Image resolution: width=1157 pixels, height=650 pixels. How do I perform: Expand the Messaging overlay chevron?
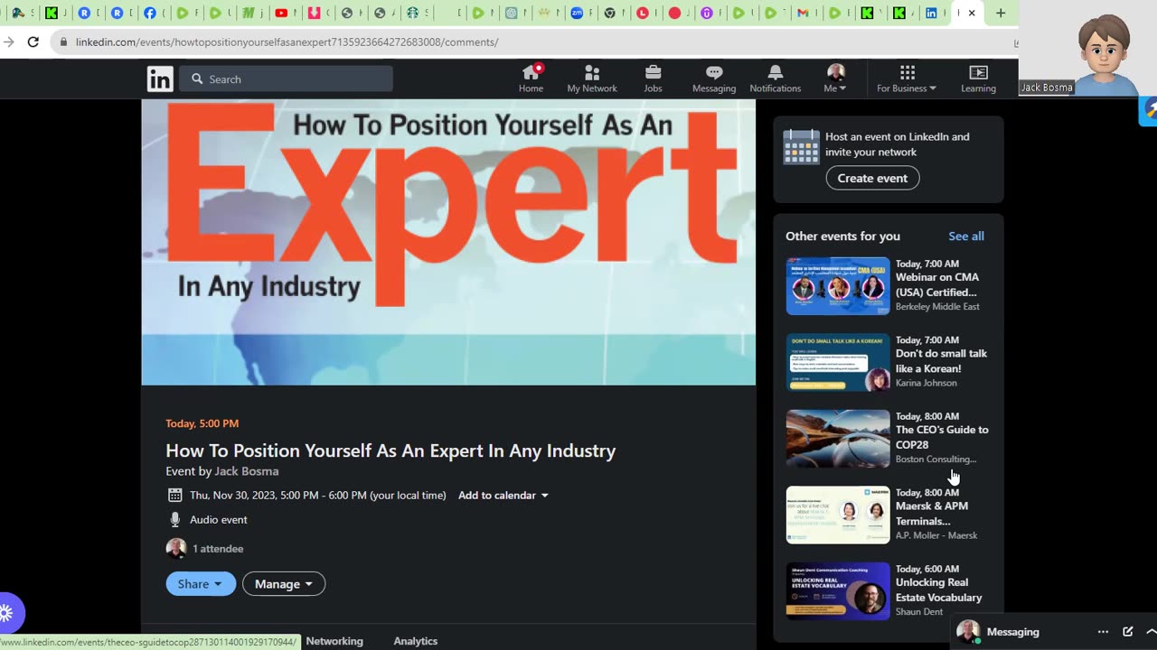(1151, 632)
